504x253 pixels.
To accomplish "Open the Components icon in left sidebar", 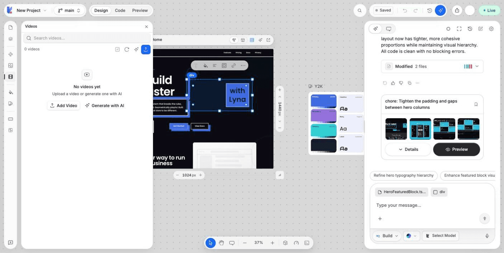I will pos(10,54).
